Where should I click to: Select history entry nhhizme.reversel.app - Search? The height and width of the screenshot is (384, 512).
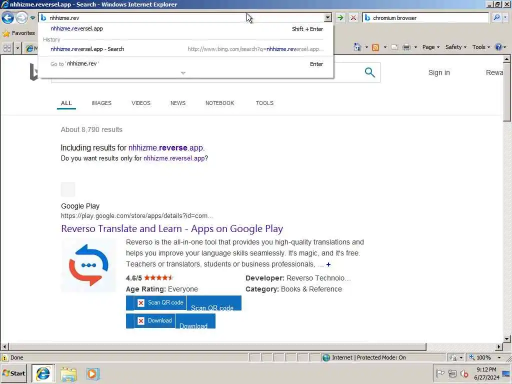click(186, 49)
